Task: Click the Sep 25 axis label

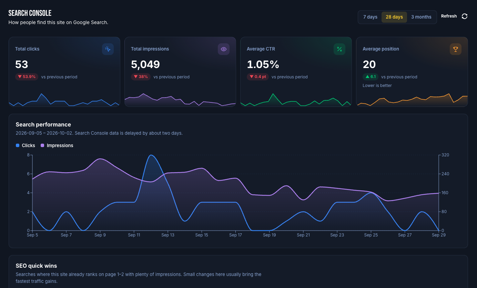Action: [x=371, y=235]
